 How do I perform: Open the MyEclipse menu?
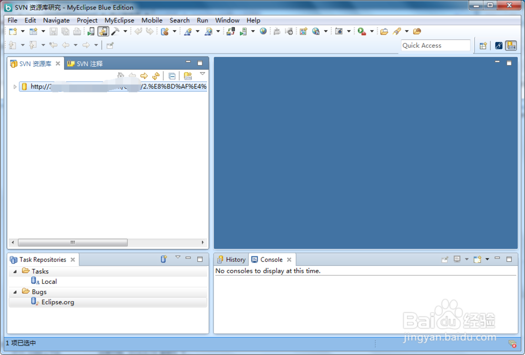pos(119,20)
